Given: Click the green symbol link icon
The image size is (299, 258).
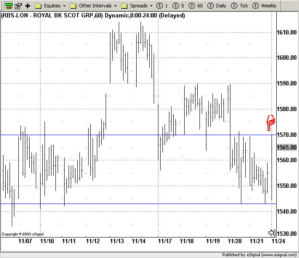Looking at the screenshot, I should point(9,6).
